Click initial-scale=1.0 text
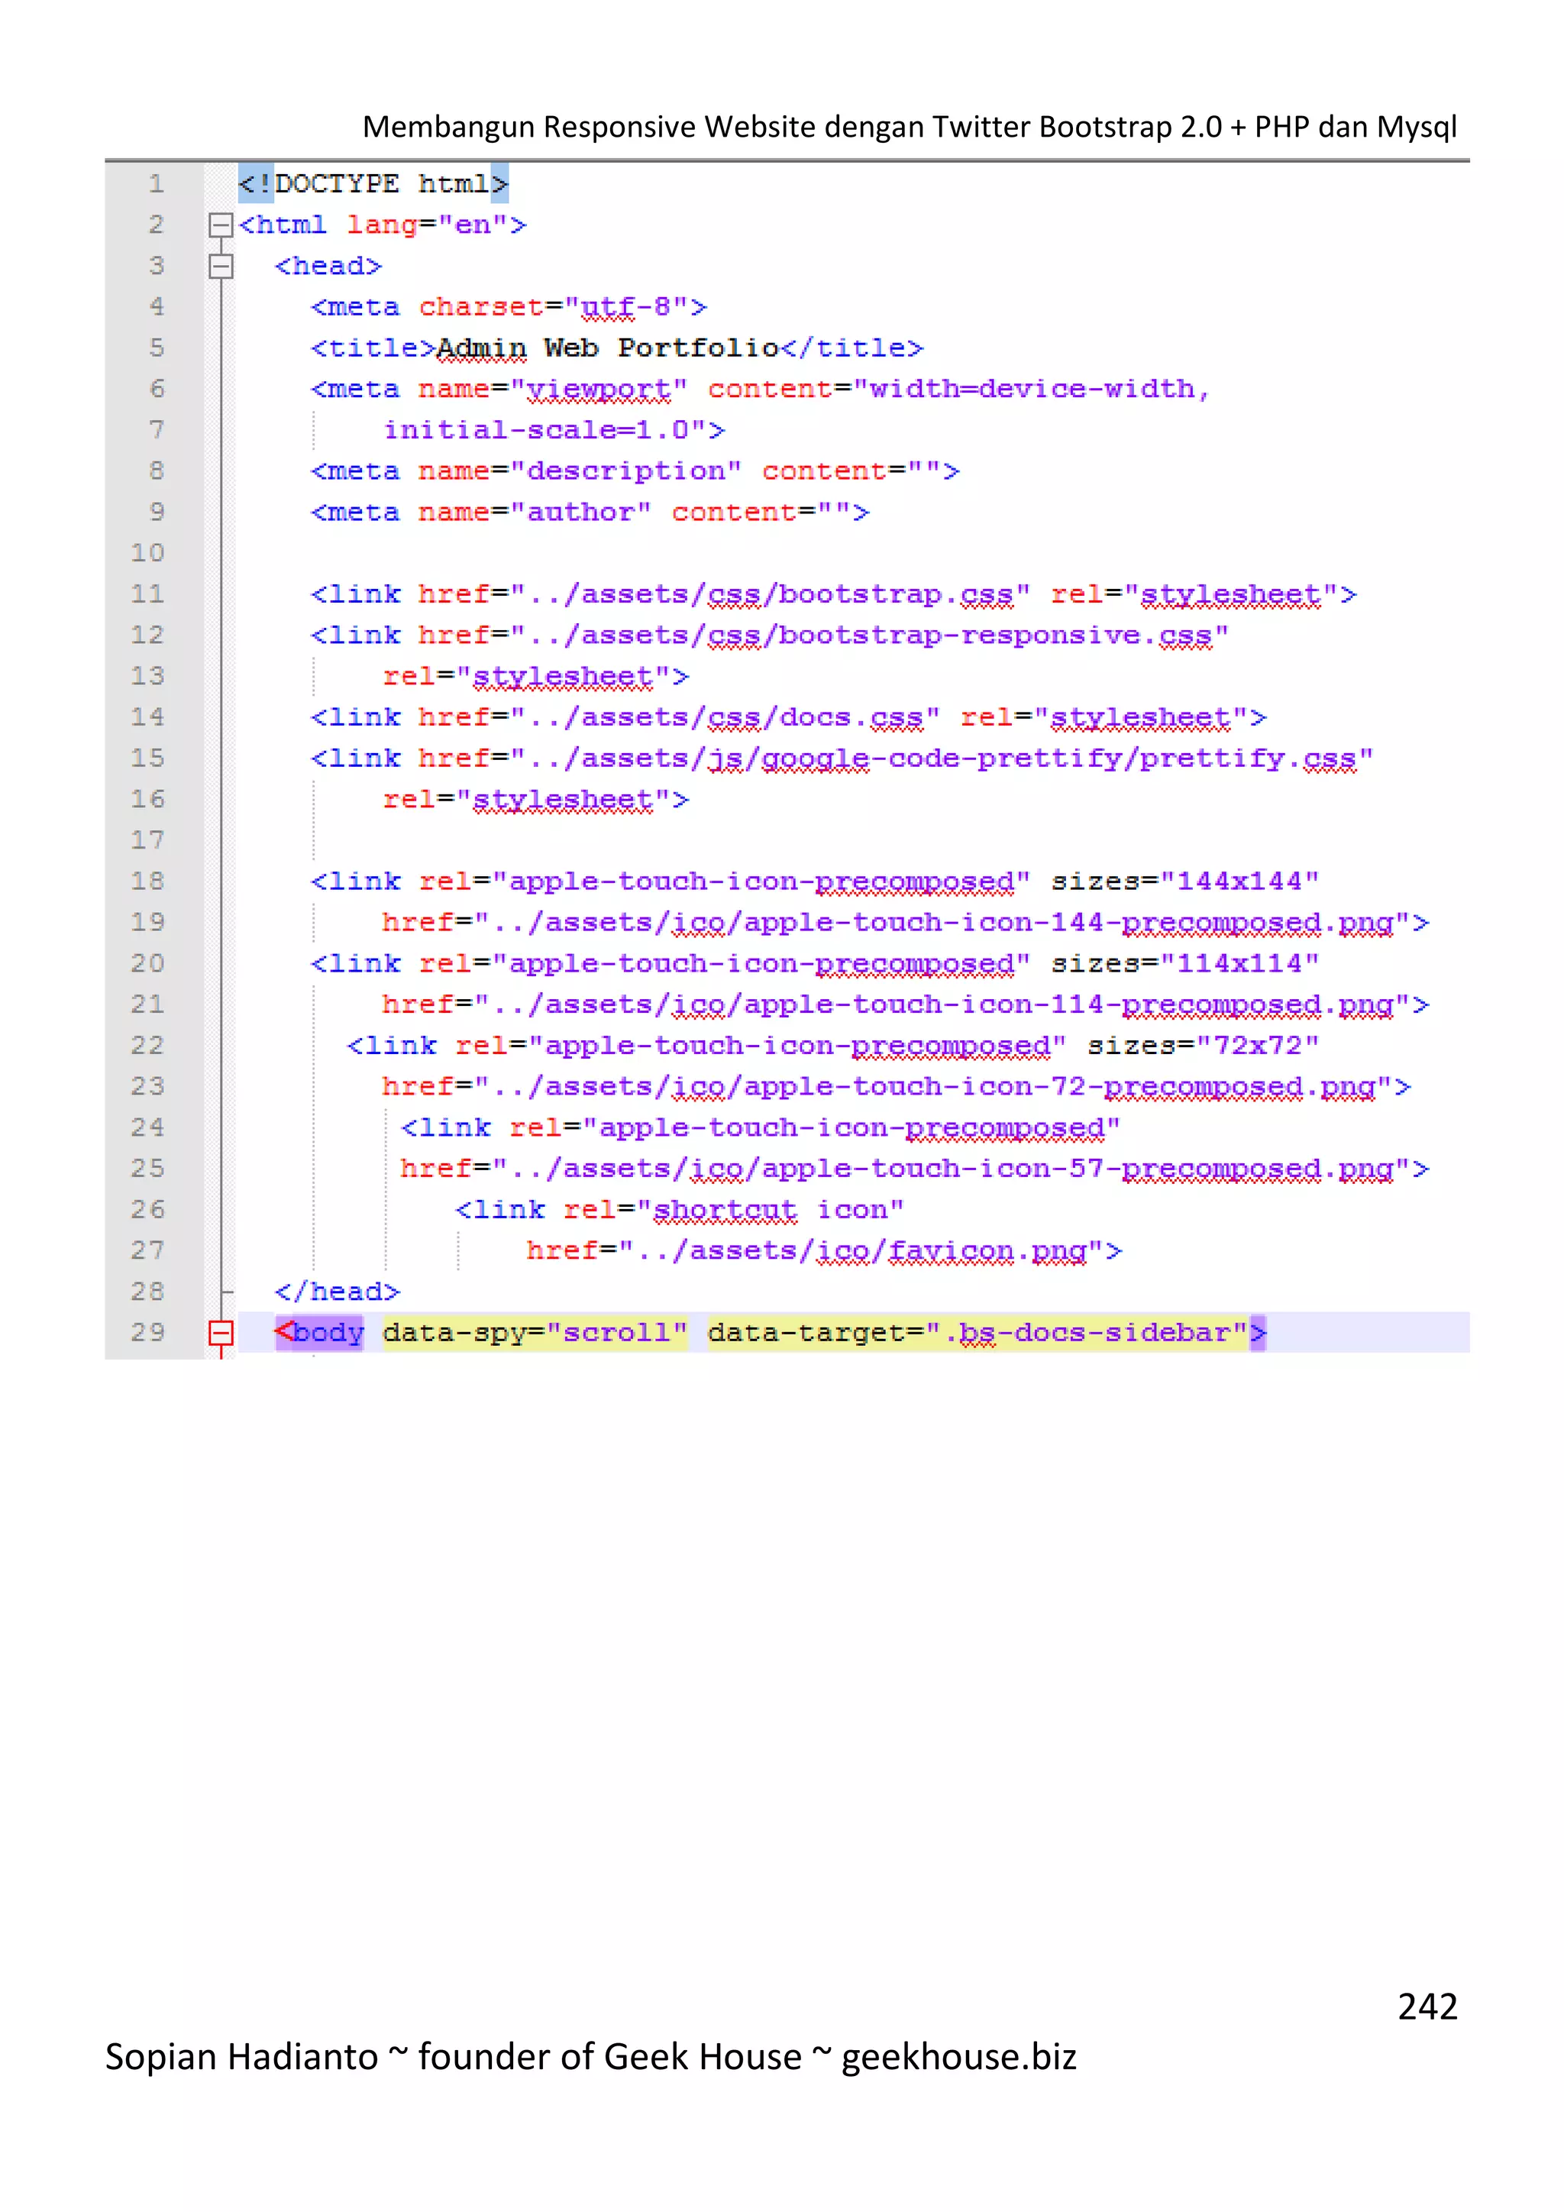This screenshot has height=2212, width=1564. [x=538, y=431]
